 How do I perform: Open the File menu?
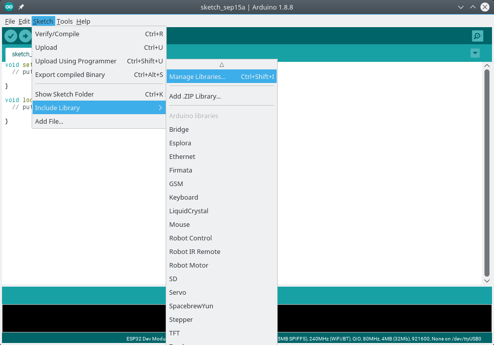click(x=10, y=21)
